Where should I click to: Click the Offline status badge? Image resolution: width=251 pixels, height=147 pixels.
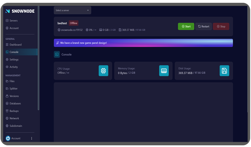[73, 23]
